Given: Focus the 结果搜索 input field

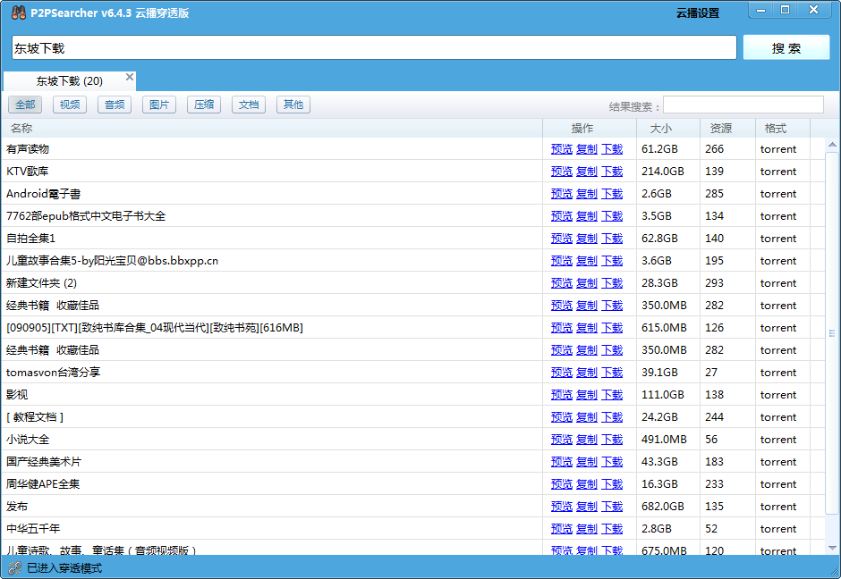Looking at the screenshot, I should 743,105.
